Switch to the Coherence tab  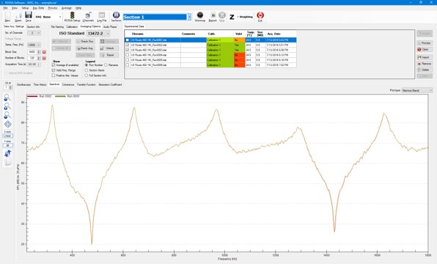[68, 84]
